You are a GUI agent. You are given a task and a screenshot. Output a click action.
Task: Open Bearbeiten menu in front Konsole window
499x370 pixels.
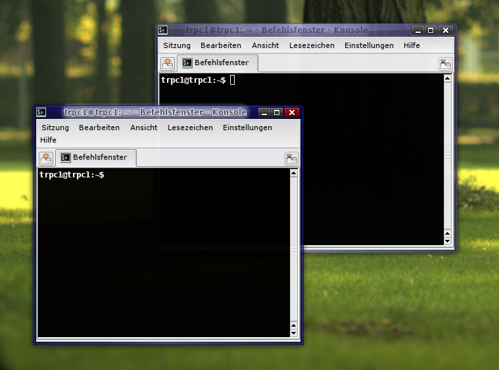coord(99,127)
